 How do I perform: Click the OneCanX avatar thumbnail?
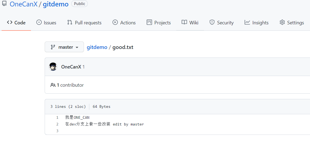pyautogui.click(x=53, y=67)
